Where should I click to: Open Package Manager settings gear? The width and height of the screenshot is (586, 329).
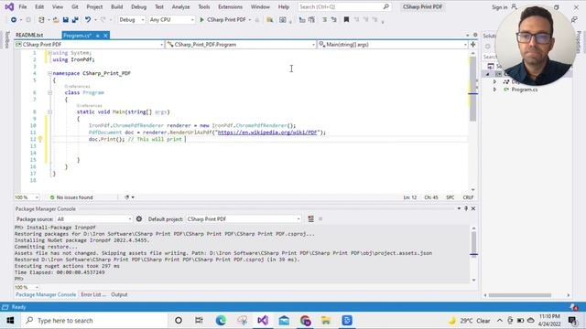click(x=139, y=219)
